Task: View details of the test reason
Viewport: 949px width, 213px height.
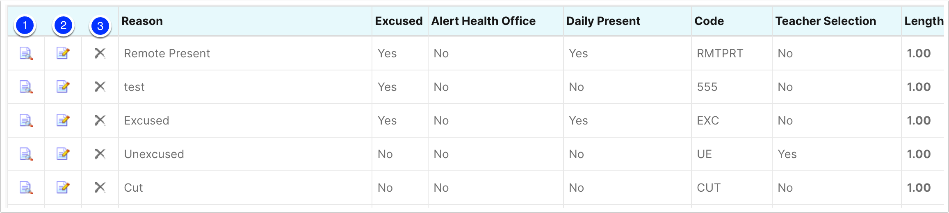Action: [26, 87]
